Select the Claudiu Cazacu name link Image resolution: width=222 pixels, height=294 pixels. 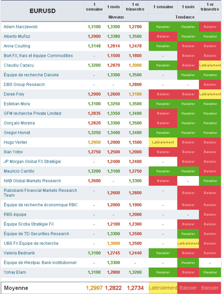19,65
